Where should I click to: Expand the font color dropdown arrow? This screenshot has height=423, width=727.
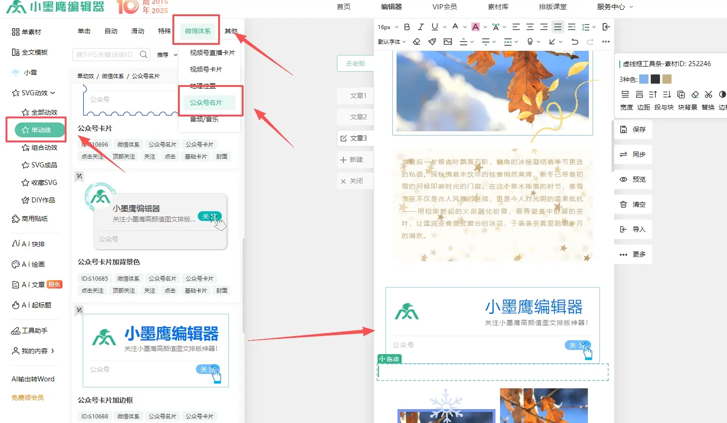(465, 27)
